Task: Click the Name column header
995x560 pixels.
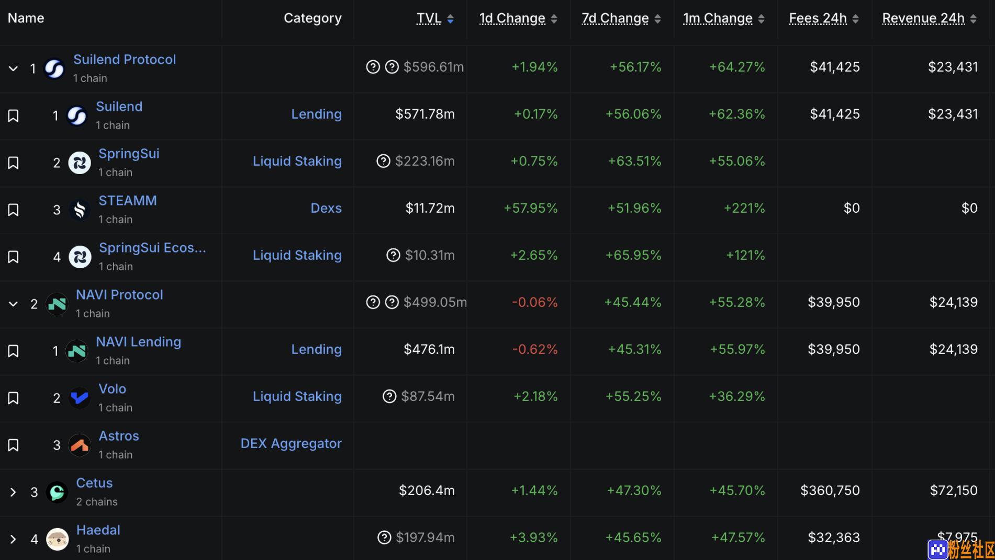Action: pyautogui.click(x=26, y=18)
